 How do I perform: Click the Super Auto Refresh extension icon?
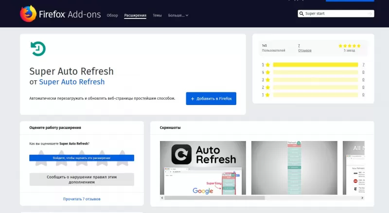coord(38,49)
